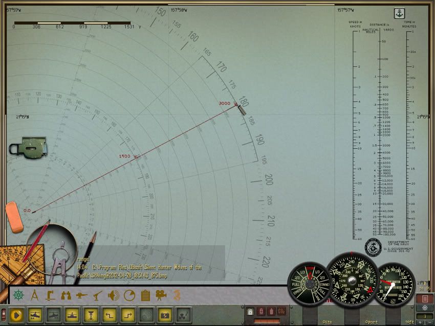Click the red "1500 y" range label
The image size is (435, 326).
point(128,156)
